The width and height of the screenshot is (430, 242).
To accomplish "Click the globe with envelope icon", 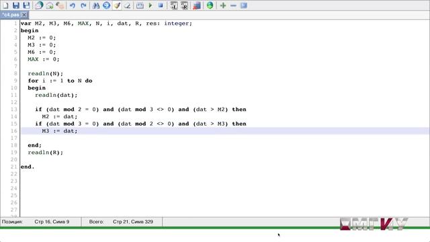I will pyautogui.click(x=39, y=5).
